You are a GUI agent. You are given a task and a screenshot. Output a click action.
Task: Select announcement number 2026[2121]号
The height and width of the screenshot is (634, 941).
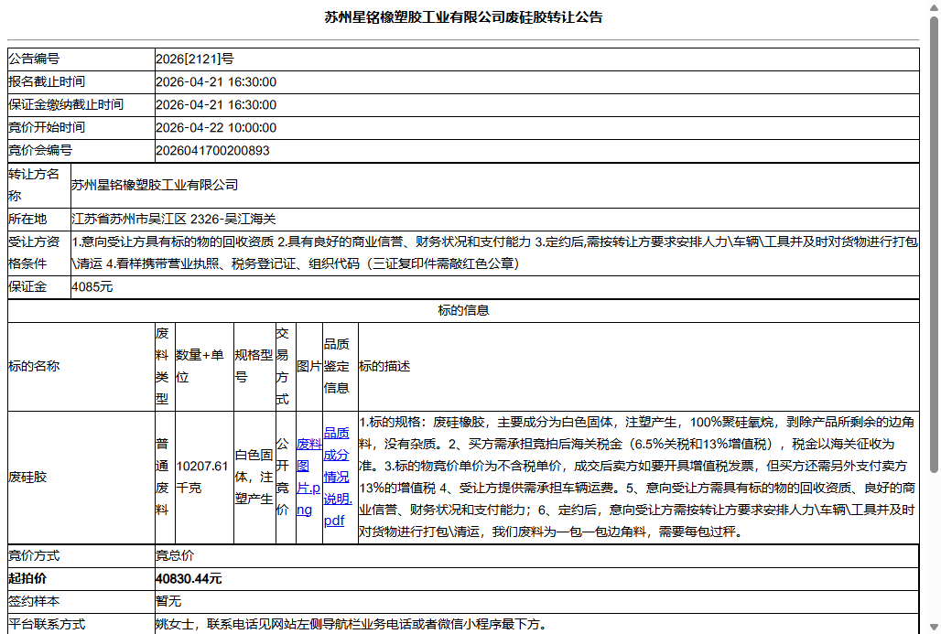[x=194, y=59]
